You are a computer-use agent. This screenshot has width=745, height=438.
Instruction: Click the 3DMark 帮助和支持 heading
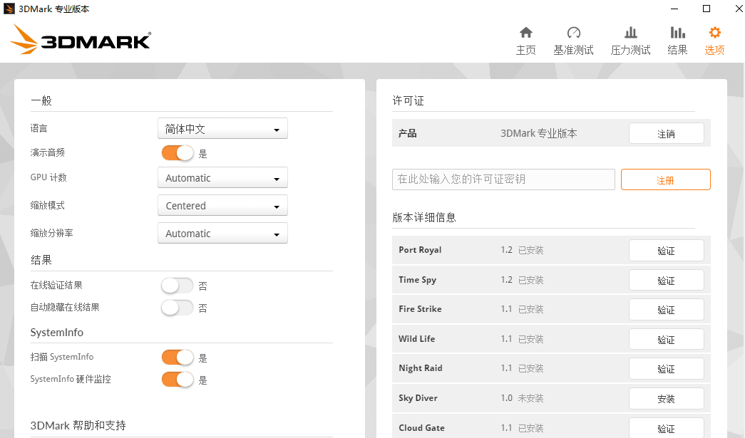point(78,425)
